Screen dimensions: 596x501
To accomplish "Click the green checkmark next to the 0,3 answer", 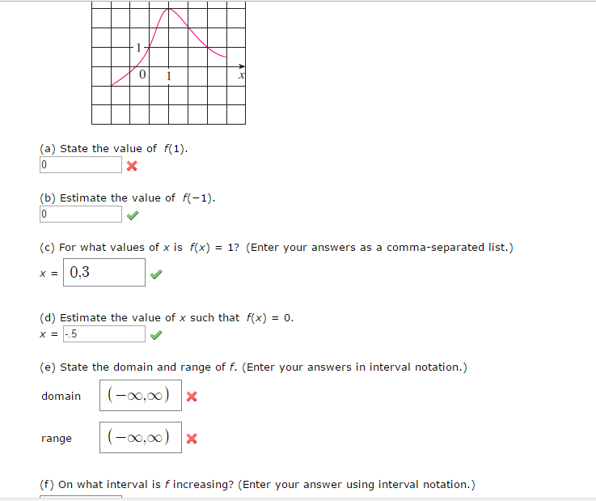I will [156, 274].
